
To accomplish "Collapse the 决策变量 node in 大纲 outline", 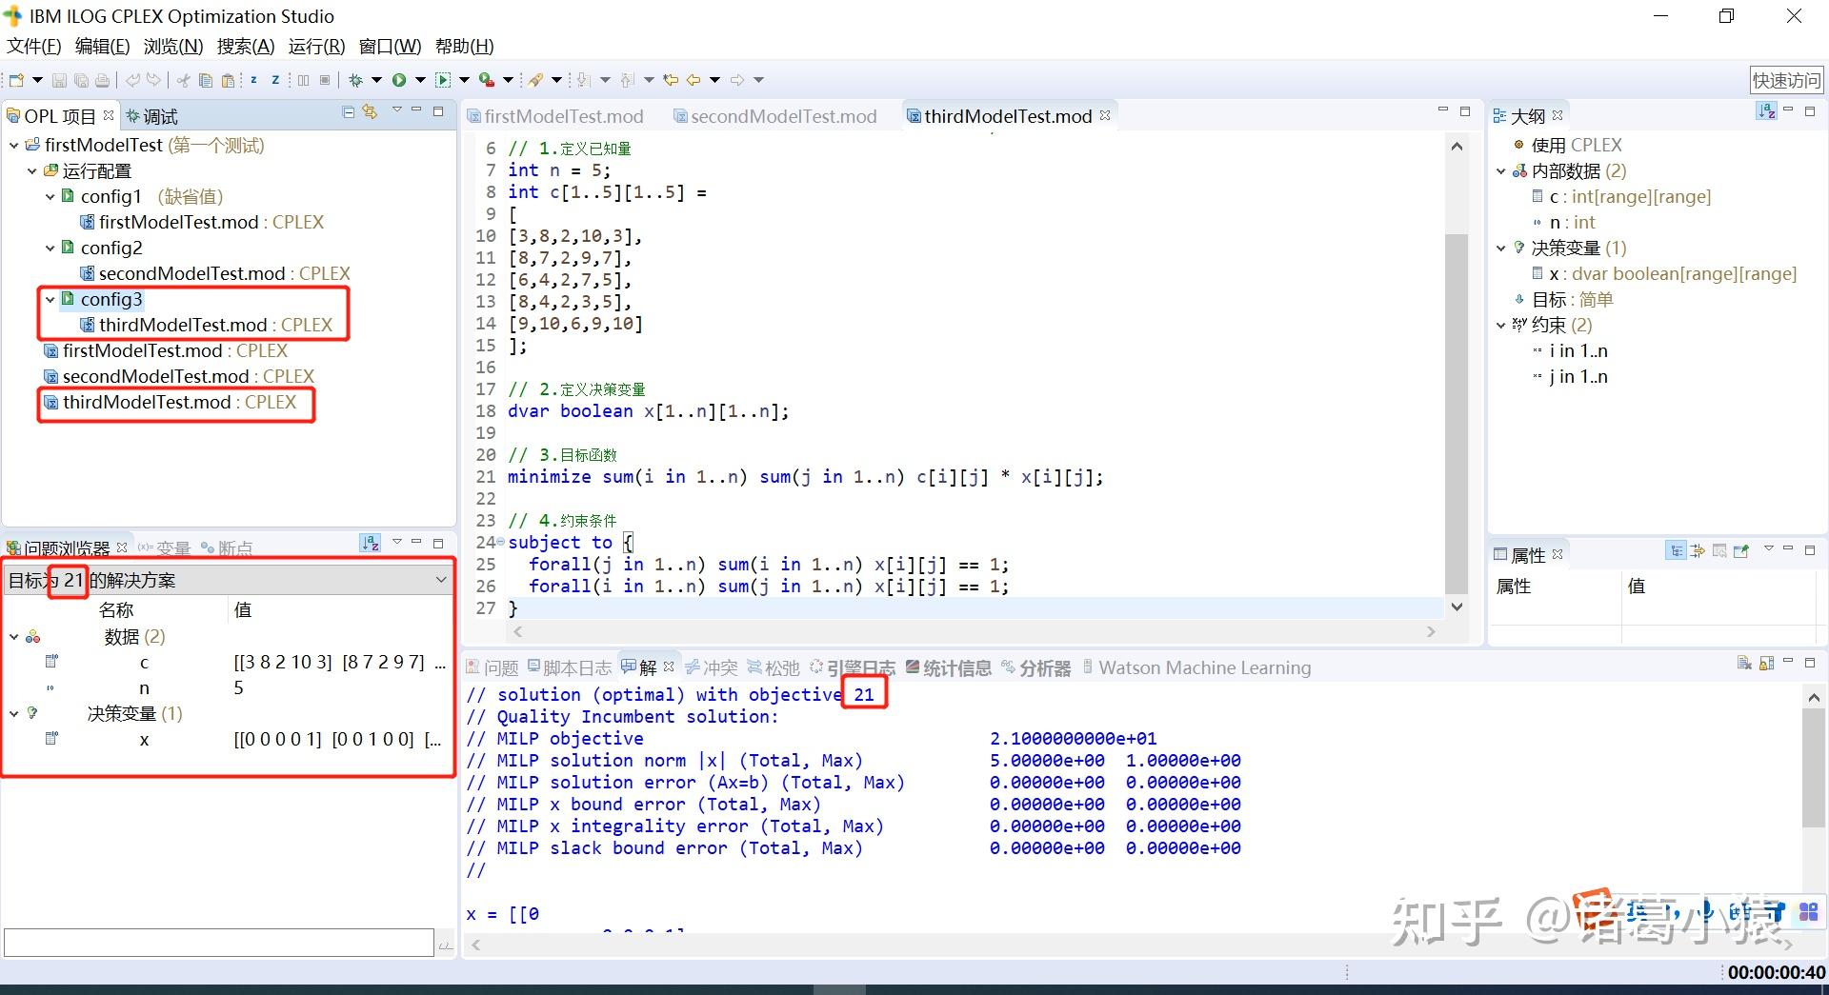I will (1502, 248).
